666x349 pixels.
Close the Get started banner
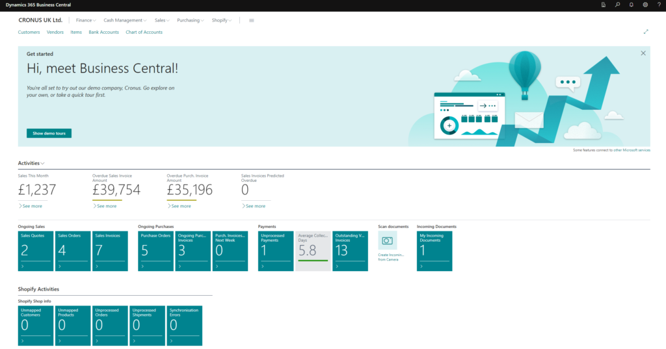point(643,53)
